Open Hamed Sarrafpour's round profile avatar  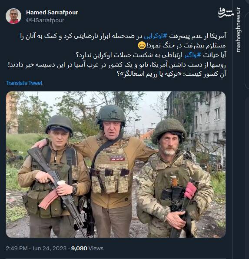[13, 16]
